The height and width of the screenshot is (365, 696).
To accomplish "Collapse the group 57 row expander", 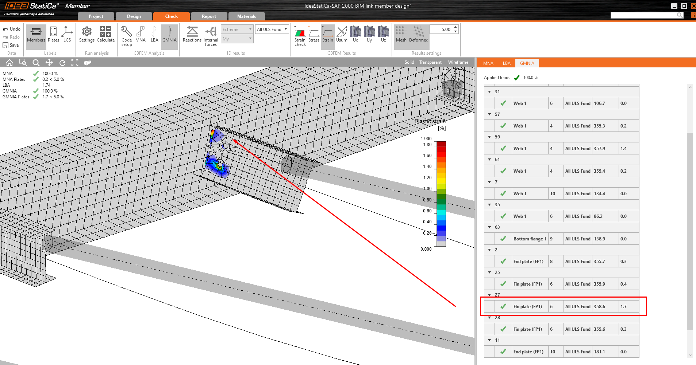I will coord(489,114).
